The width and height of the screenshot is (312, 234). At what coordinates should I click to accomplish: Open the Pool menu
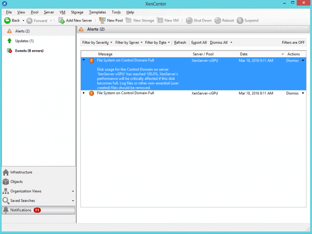coord(35,12)
